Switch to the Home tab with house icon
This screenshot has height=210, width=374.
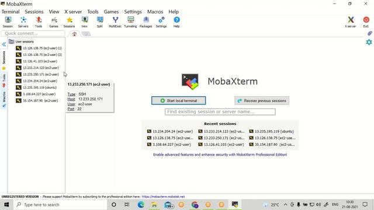[74, 34]
